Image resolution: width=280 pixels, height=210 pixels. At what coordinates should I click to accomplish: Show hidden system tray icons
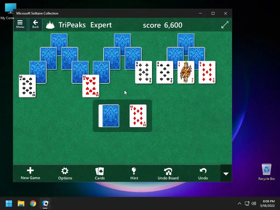click(x=240, y=203)
